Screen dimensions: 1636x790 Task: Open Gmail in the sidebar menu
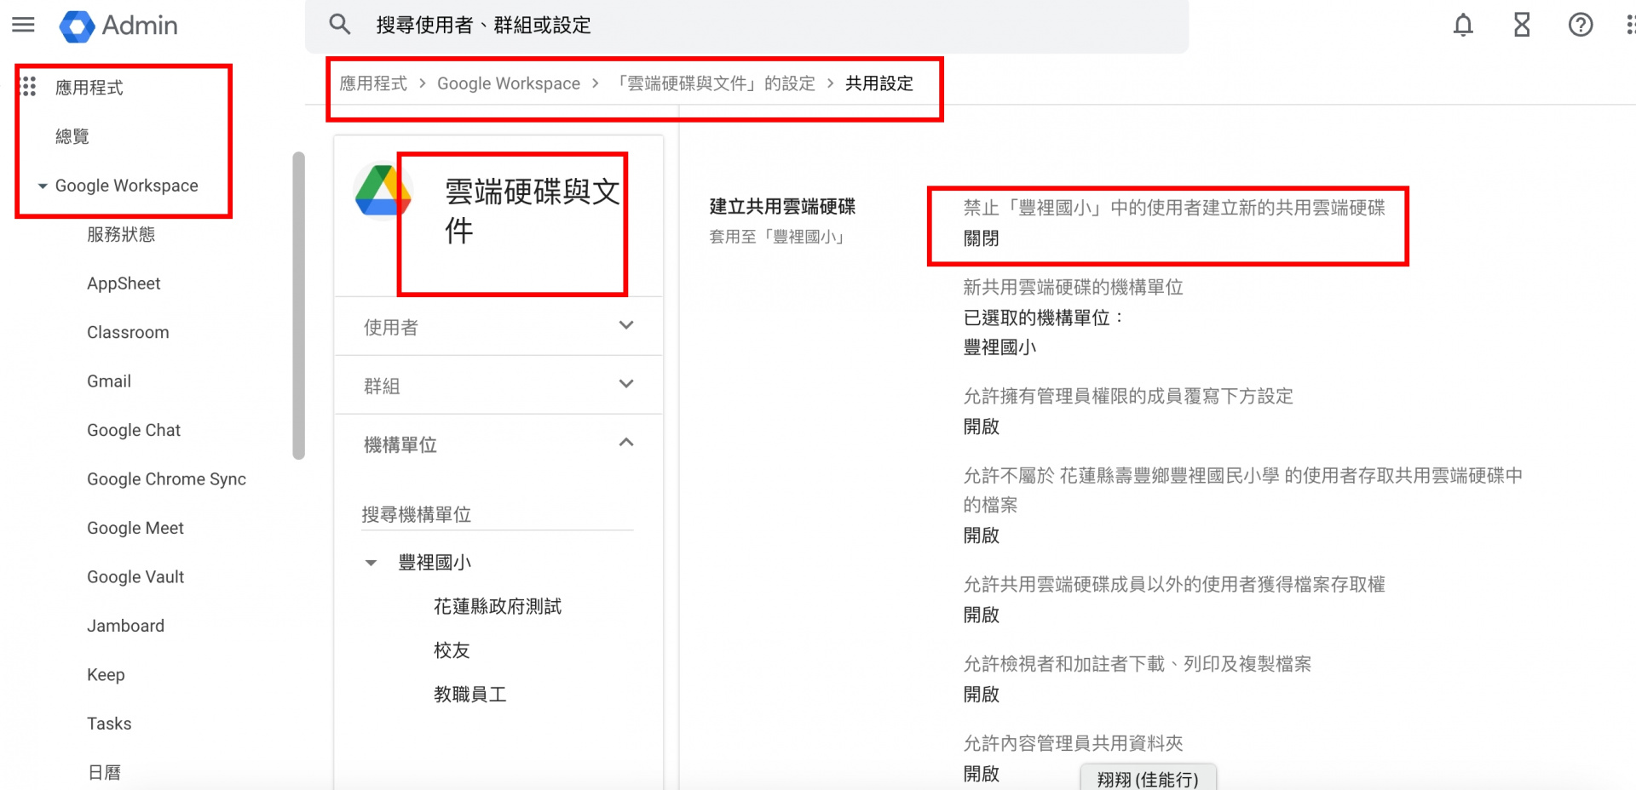pyautogui.click(x=109, y=381)
